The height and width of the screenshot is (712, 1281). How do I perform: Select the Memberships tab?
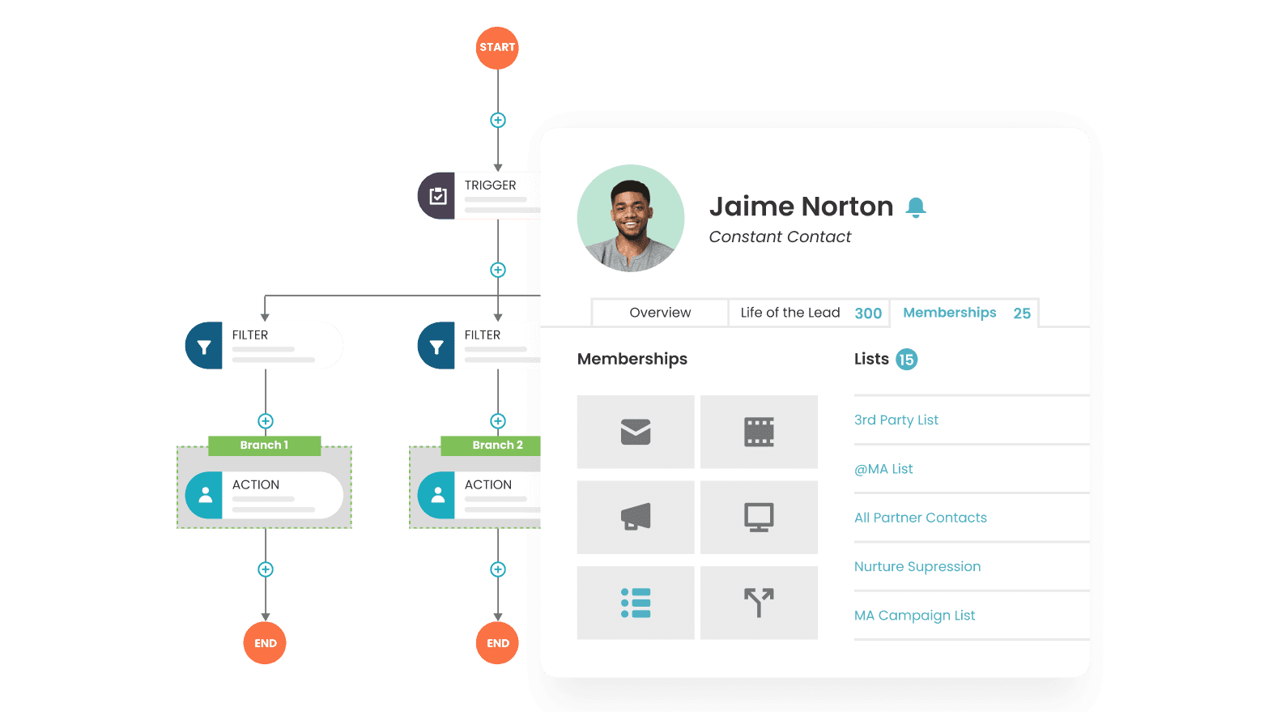[964, 313]
